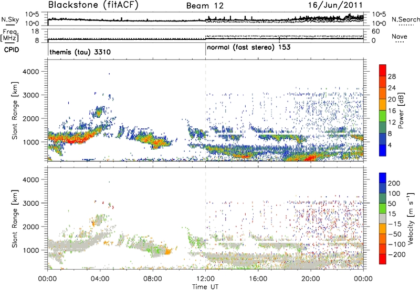Image resolution: width=420 pixels, height=290 pixels.
Task: Click power panel 'Slant Range [km]' label
Action: tap(15, 110)
